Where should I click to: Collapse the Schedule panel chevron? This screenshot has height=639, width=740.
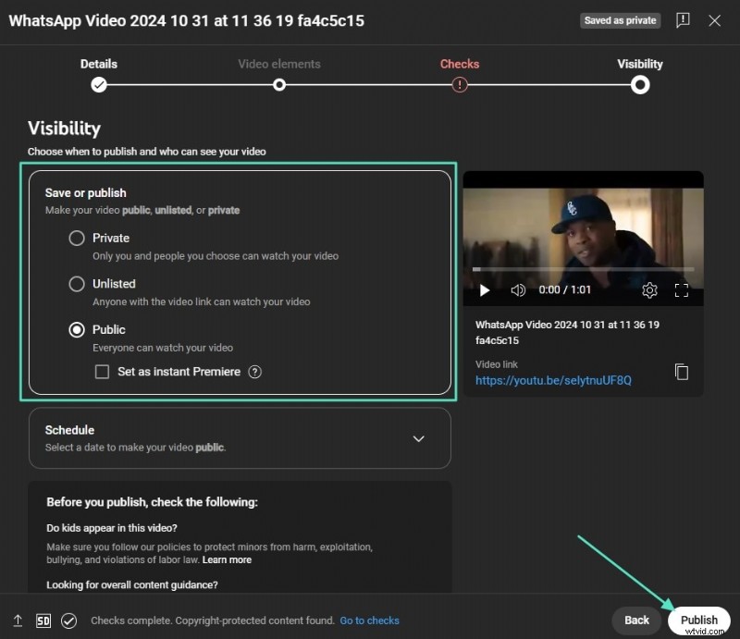click(x=419, y=438)
